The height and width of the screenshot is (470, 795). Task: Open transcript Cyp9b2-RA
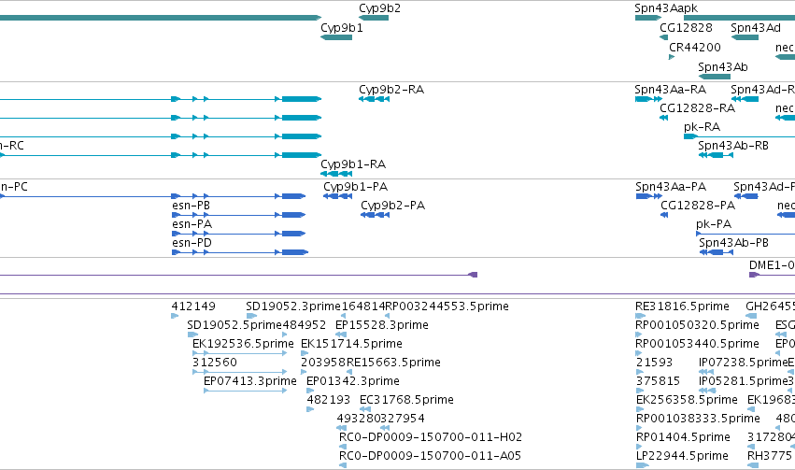click(391, 90)
